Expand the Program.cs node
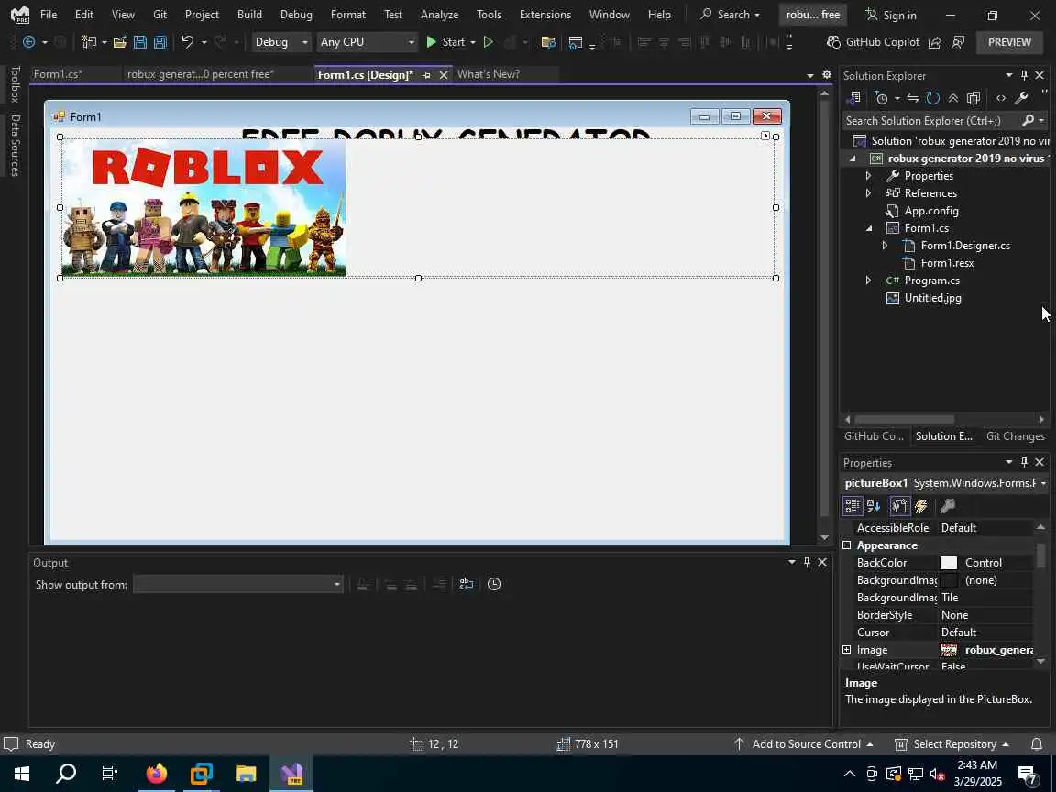The image size is (1056, 792). pos(868,280)
